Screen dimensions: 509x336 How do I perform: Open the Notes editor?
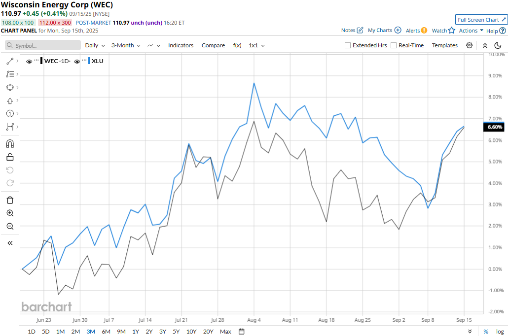click(x=352, y=30)
